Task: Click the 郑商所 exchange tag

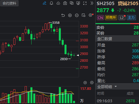Action: tap(111, 18)
